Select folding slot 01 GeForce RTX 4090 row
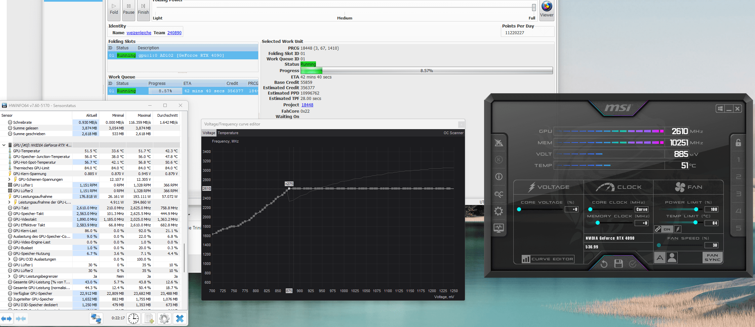The width and height of the screenshot is (755, 327). (183, 55)
